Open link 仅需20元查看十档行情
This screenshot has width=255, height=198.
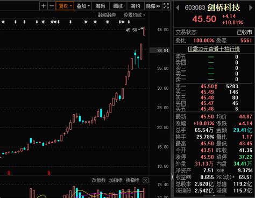click(x=214, y=49)
